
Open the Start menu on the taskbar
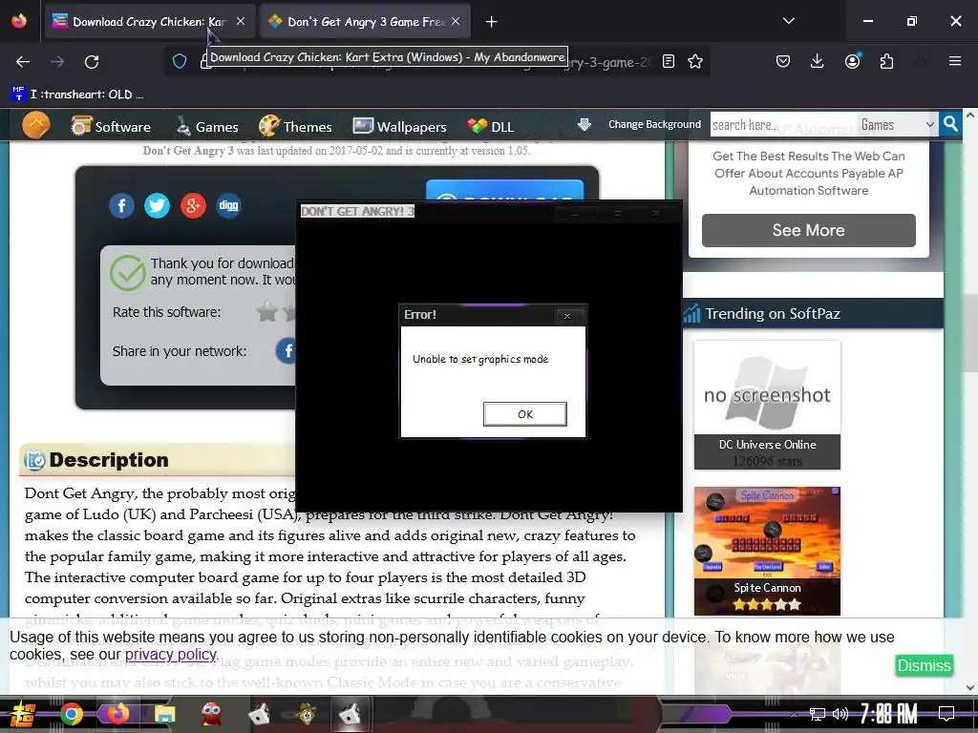(23, 714)
